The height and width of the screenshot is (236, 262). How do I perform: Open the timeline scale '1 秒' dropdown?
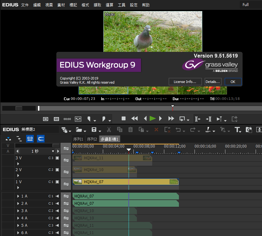[53, 151]
